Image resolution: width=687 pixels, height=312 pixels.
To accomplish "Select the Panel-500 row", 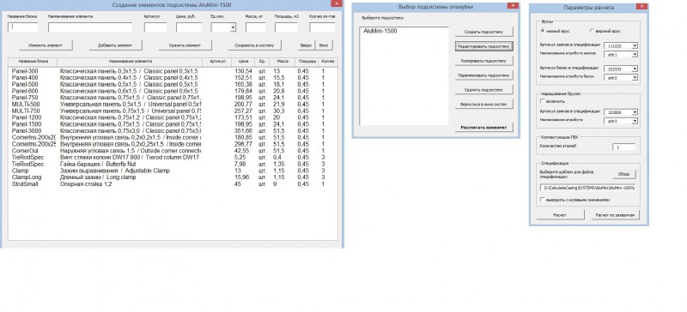I will (x=173, y=84).
